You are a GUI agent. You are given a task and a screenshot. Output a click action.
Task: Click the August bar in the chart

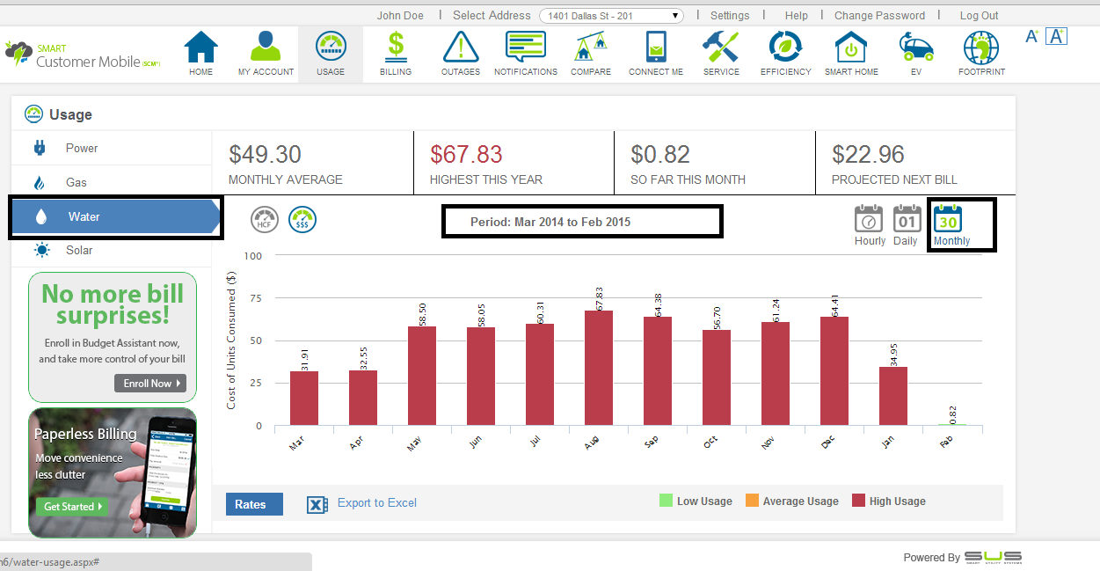598,368
